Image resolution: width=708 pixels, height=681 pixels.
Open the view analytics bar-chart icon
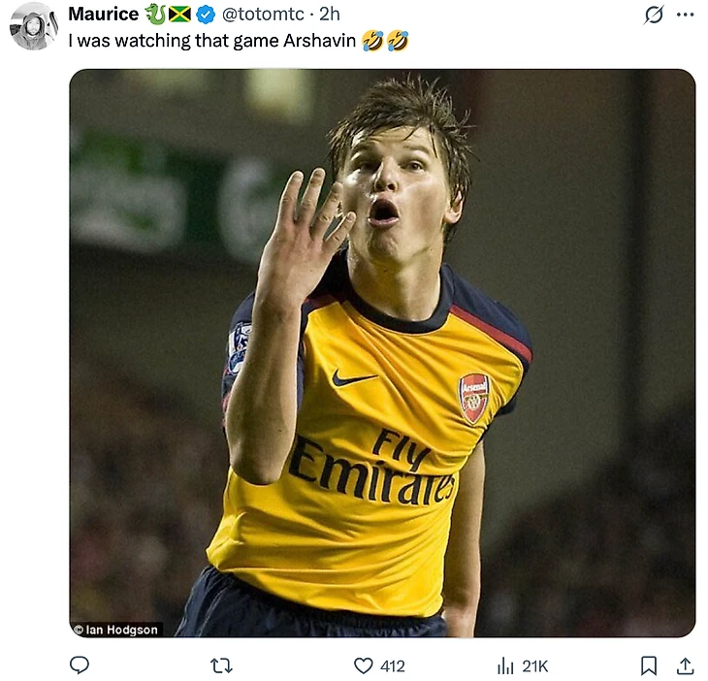pyautogui.click(x=505, y=665)
